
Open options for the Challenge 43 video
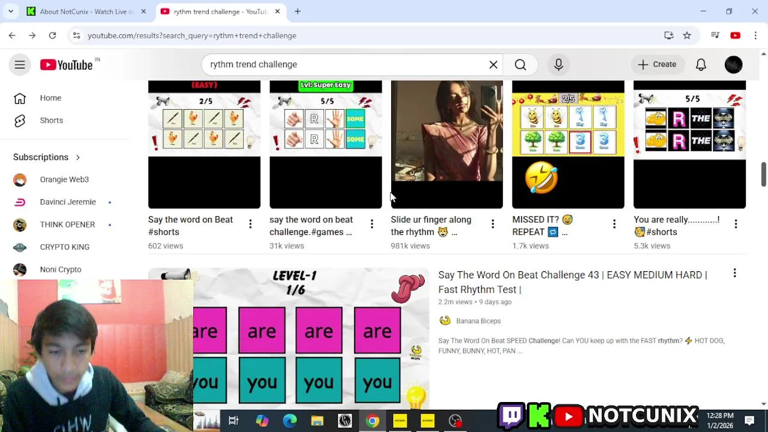(734, 274)
